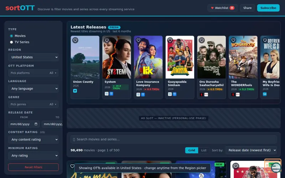
Task: Click the Union County title text
Action: [x=83, y=82]
